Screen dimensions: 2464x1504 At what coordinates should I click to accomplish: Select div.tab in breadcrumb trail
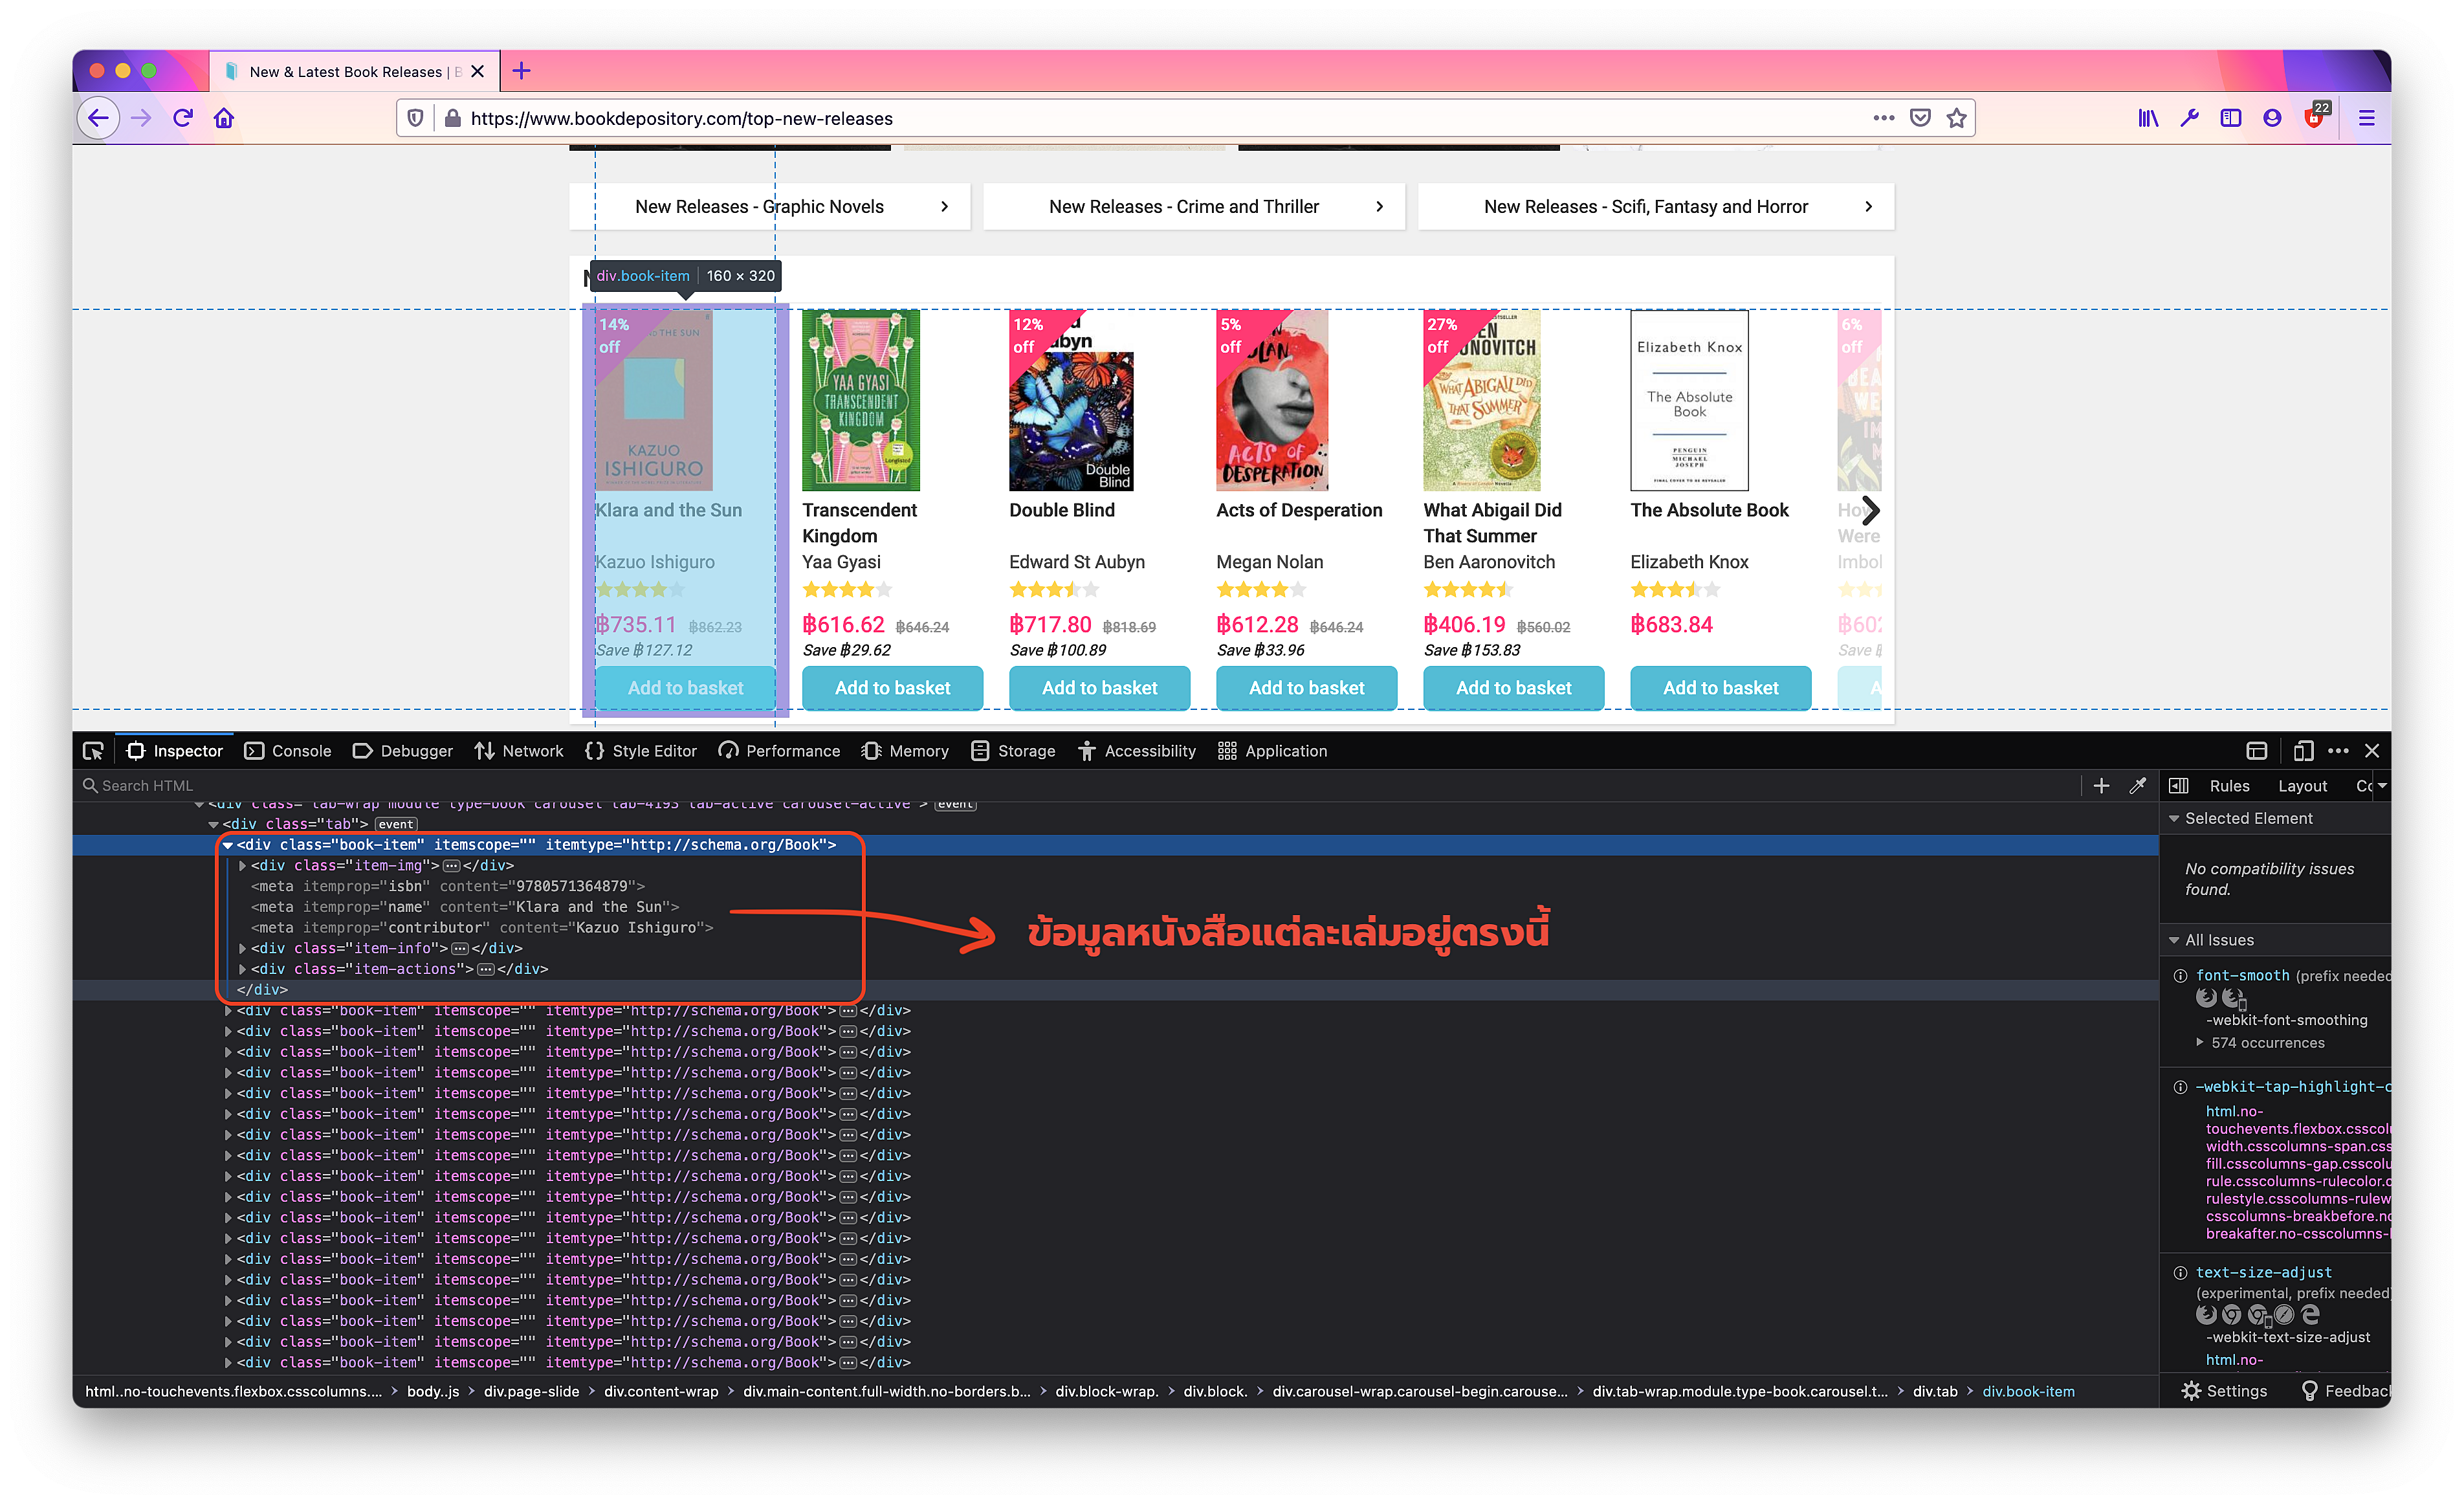(x=1935, y=1391)
